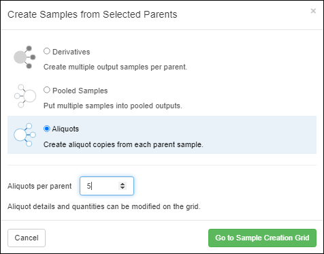
Task: Click the dialog title 'Create Samples from Selected Parents'
Action: [93, 14]
